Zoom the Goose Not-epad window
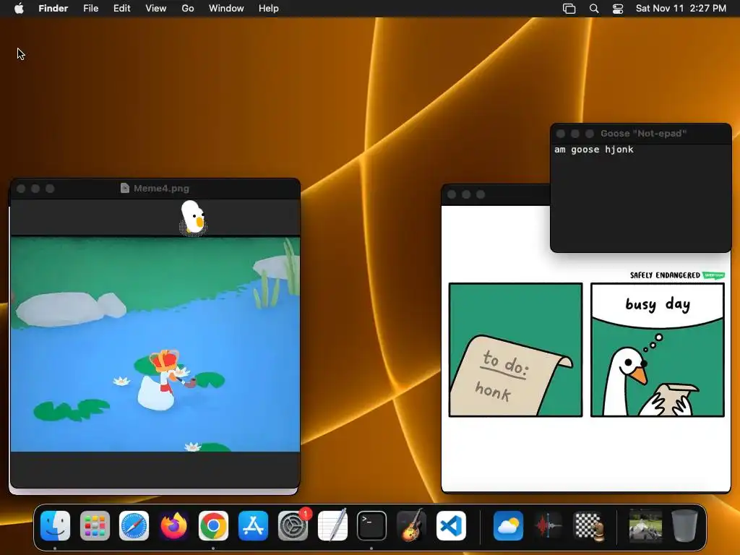This screenshot has height=555, width=740. [x=590, y=134]
